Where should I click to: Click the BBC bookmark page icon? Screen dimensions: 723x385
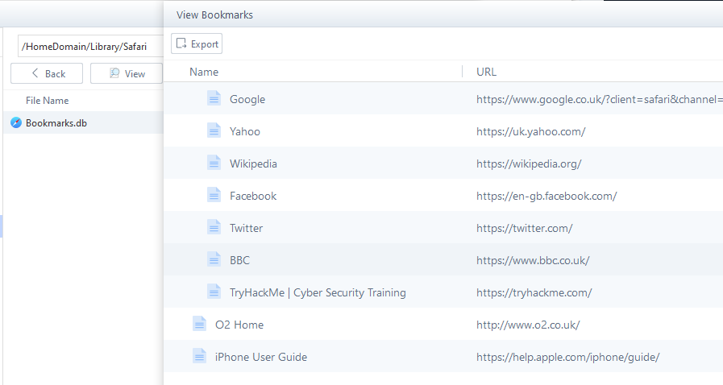214,259
